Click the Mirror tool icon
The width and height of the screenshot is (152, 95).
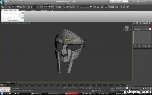click(94, 7)
